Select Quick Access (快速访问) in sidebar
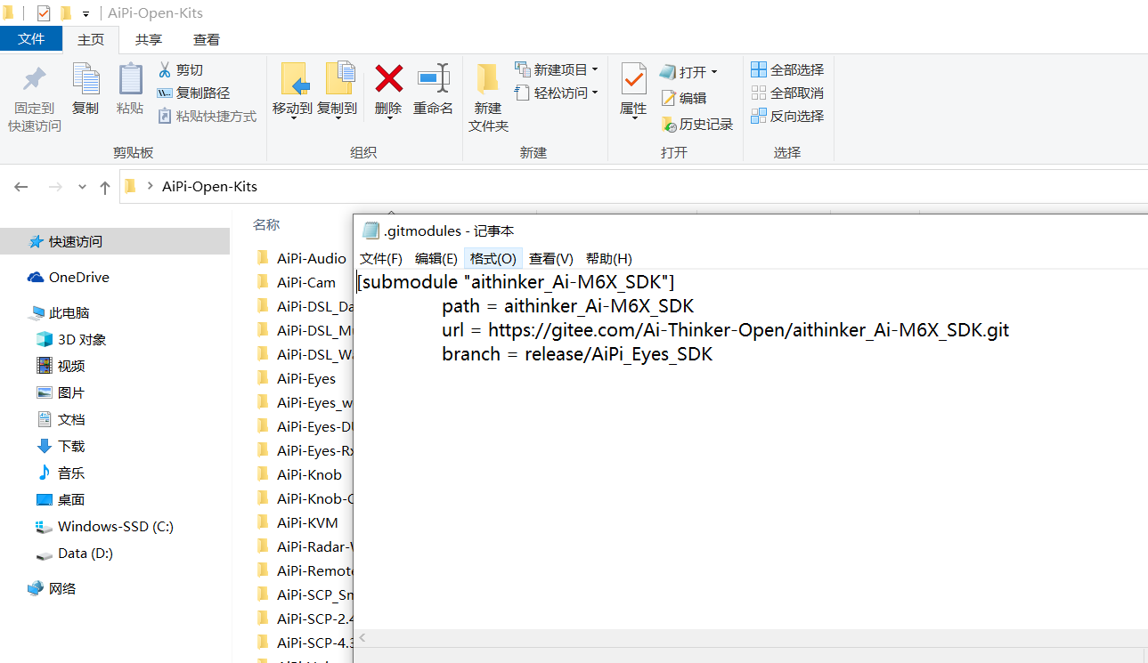 click(115, 241)
